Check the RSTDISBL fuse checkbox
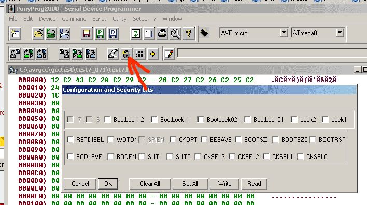This screenshot has width=367, height=205. pyautogui.click(x=70, y=140)
